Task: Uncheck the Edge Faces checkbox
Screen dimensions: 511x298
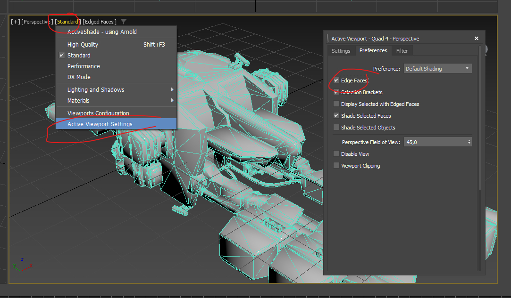Action: pos(336,81)
